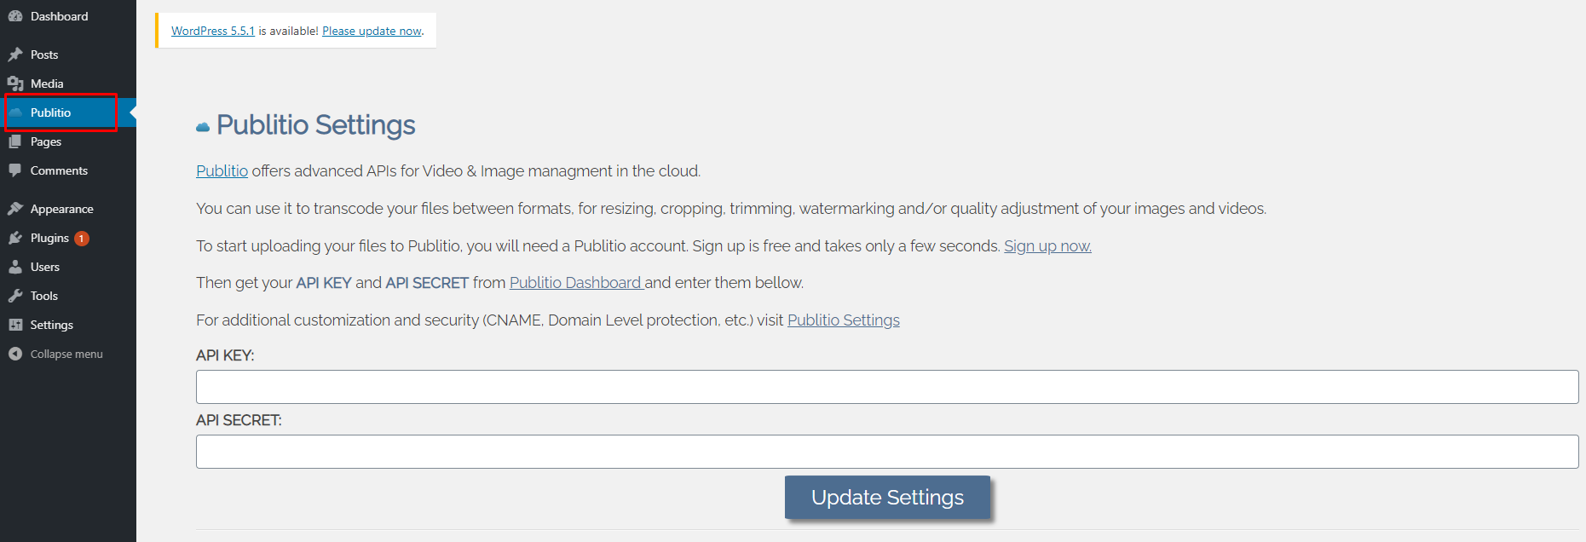
Task: Click the Settings sliders icon
Action: 15,325
